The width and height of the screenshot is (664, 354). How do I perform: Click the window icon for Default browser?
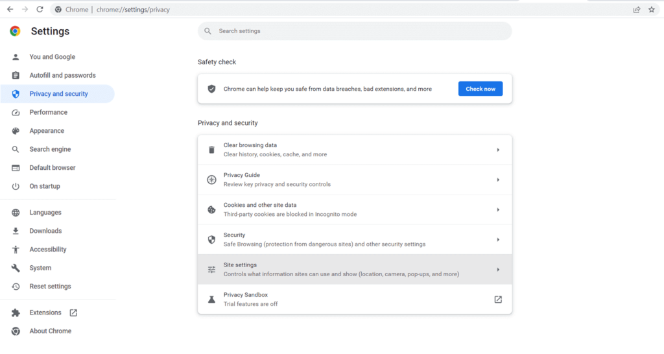pyautogui.click(x=16, y=168)
